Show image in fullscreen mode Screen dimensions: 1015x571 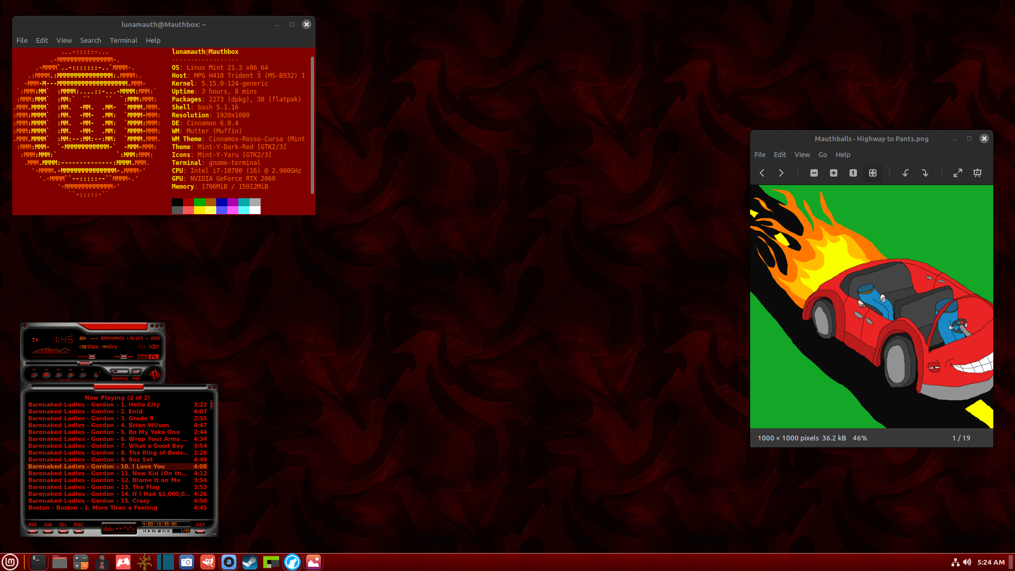tap(958, 173)
